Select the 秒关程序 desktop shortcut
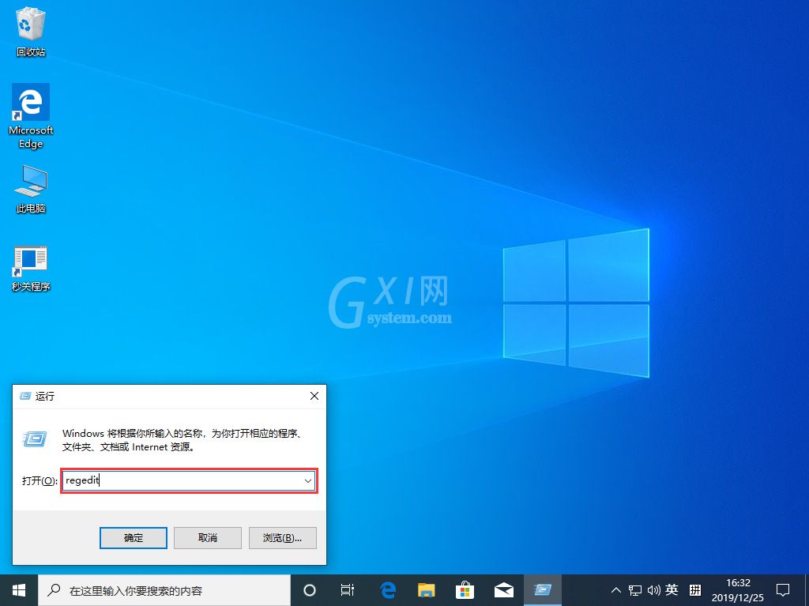Image resolution: width=809 pixels, height=606 pixels. tap(31, 269)
